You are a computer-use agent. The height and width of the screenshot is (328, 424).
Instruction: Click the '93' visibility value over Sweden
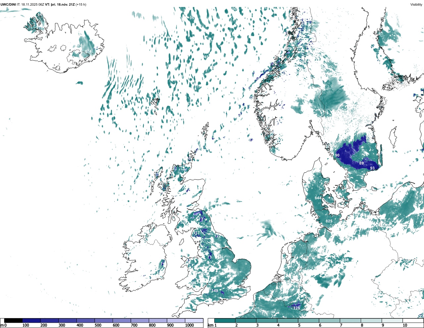[x=372, y=168]
